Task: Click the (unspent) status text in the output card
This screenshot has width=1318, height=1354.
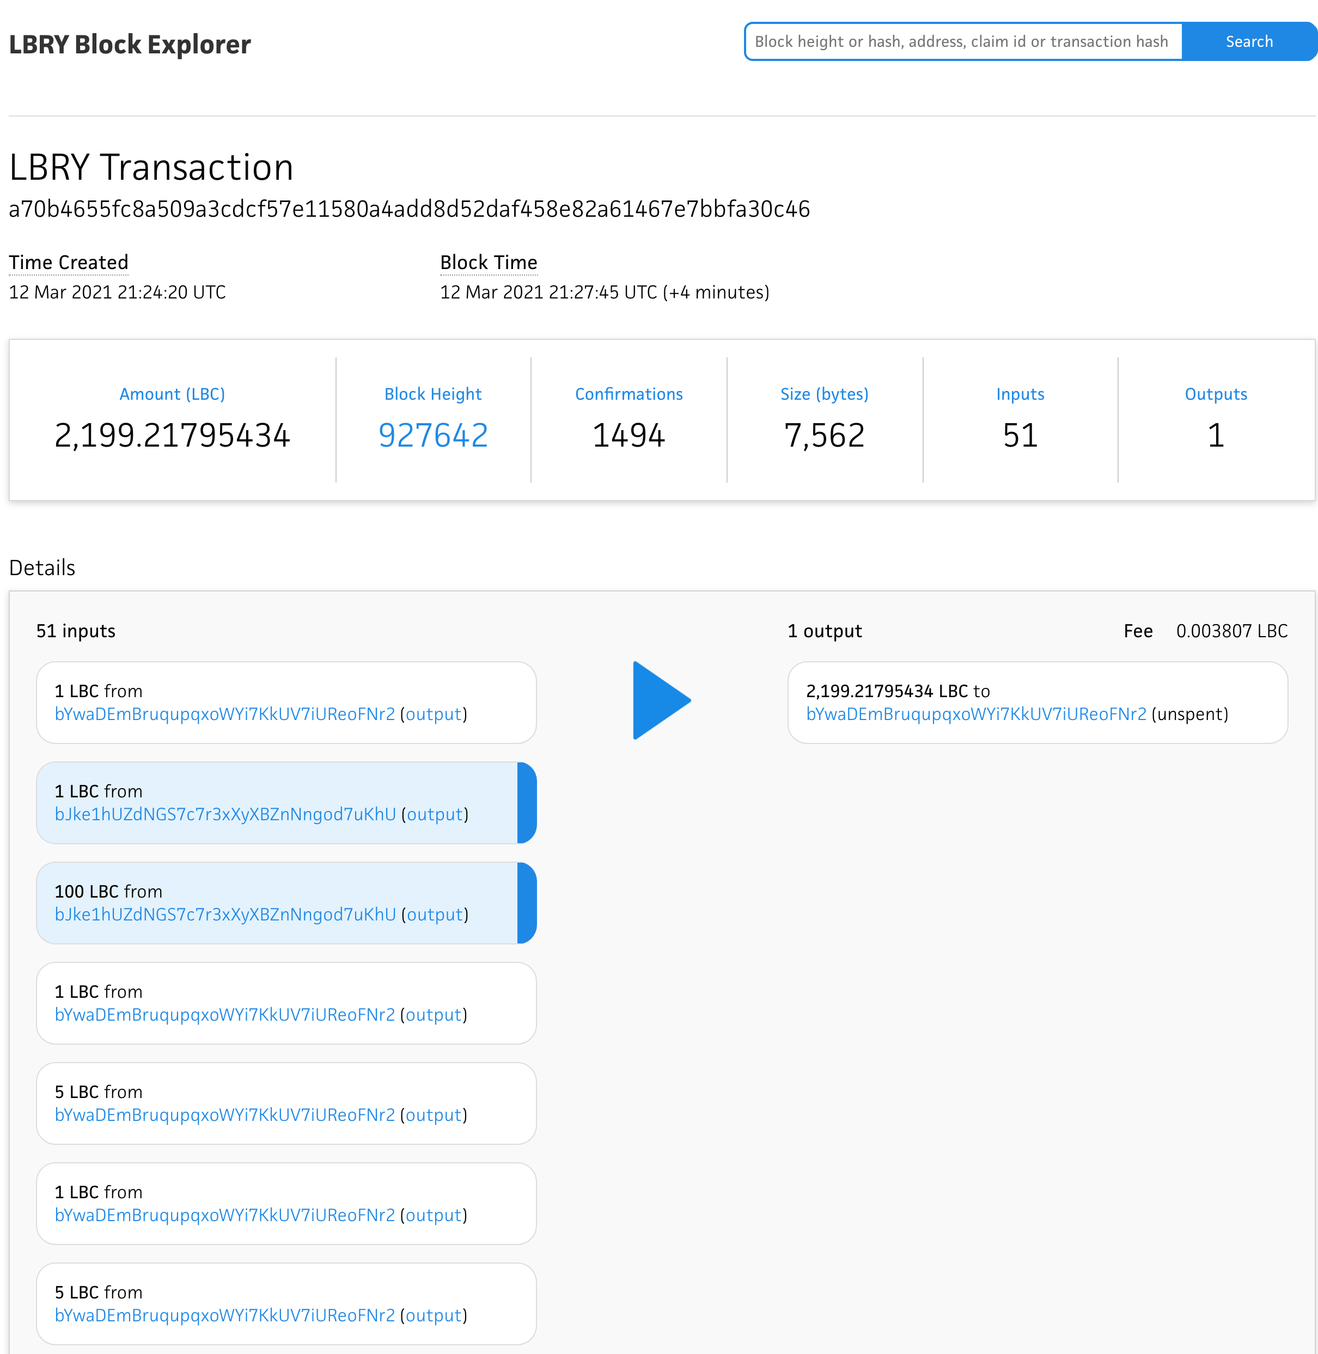Action: tap(1190, 713)
